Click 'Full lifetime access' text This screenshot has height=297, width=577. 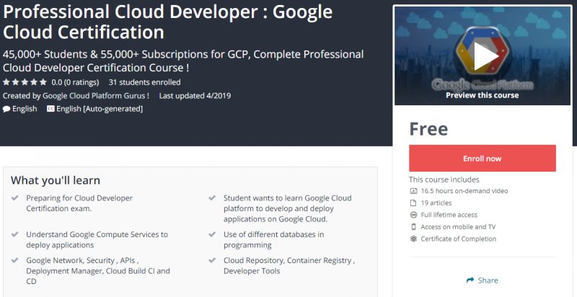click(449, 215)
